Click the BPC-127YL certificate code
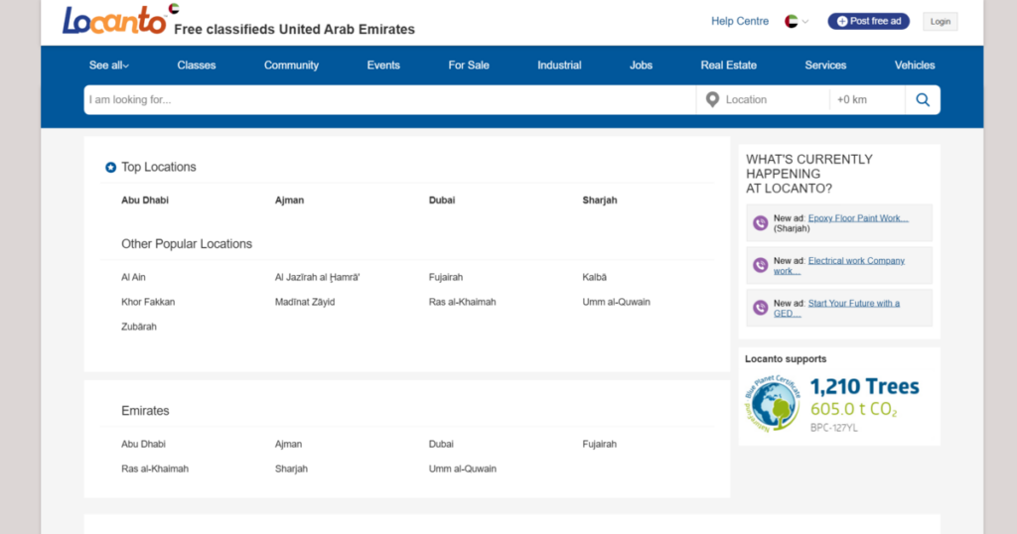This screenshot has height=534, width=1017. pos(833,428)
